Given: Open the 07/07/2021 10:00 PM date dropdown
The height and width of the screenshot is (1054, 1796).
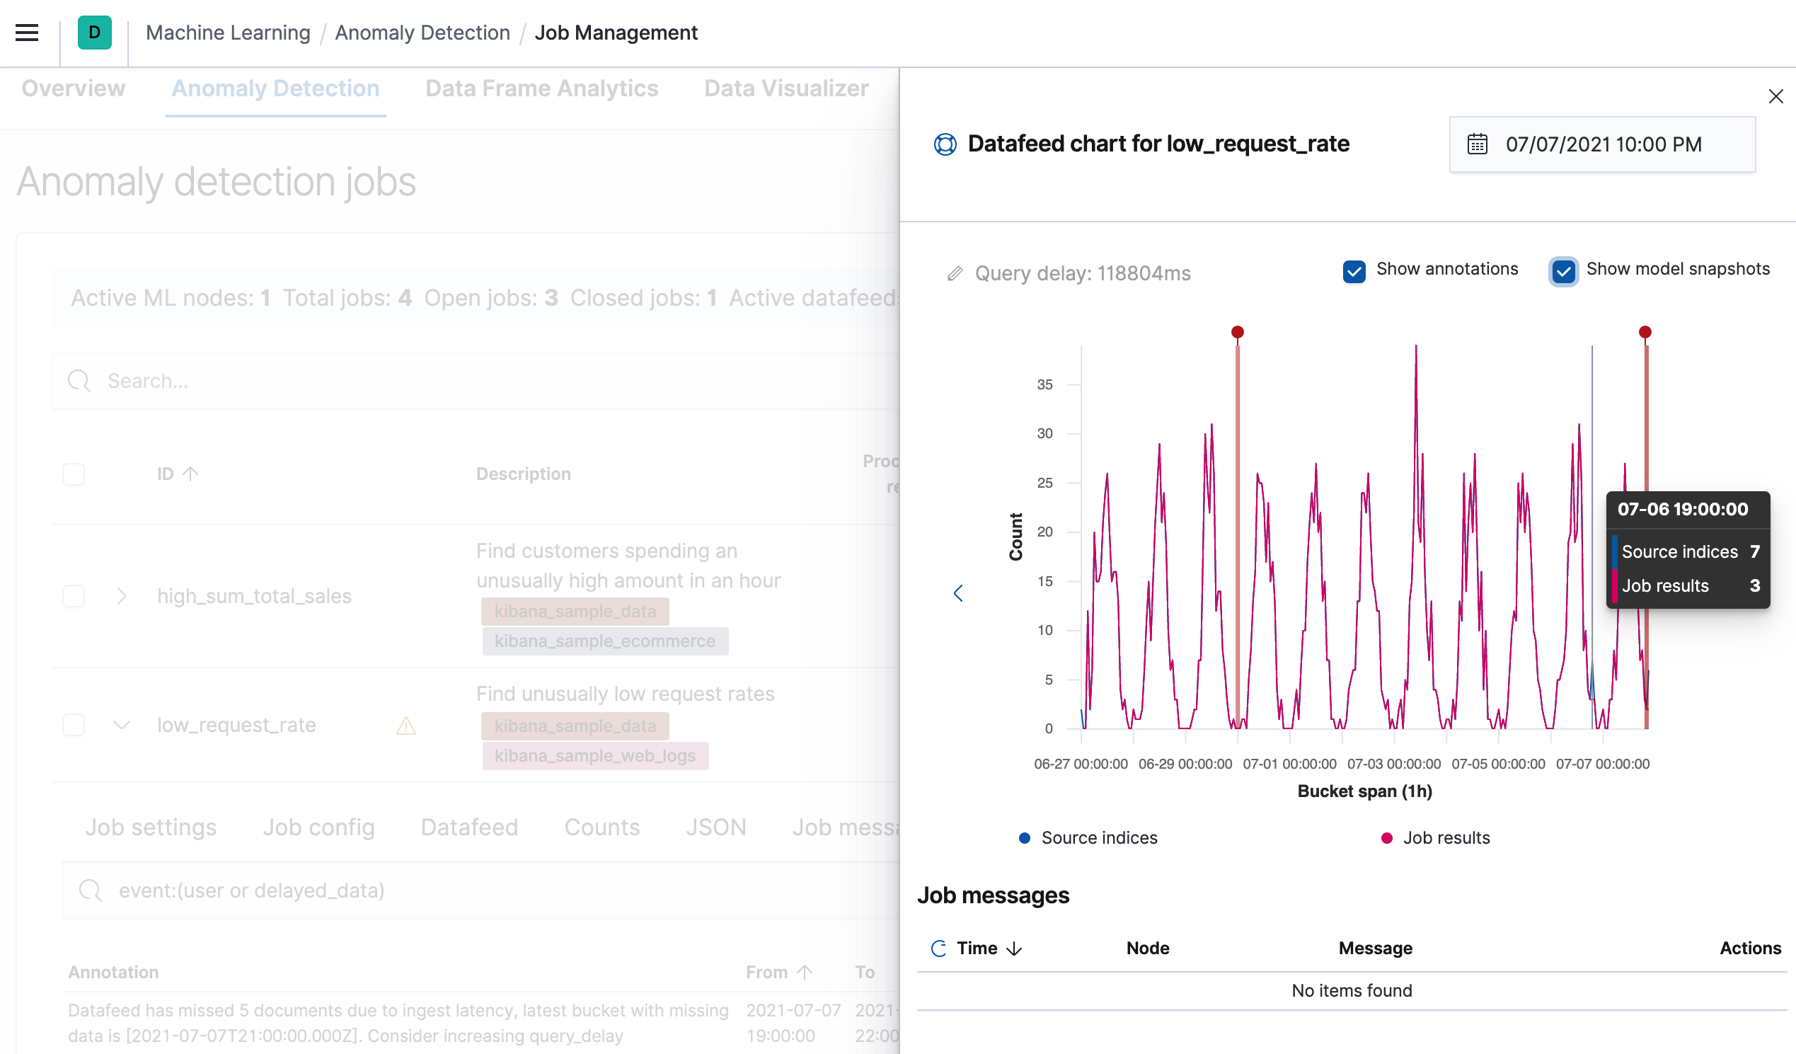Looking at the screenshot, I should tap(1604, 144).
